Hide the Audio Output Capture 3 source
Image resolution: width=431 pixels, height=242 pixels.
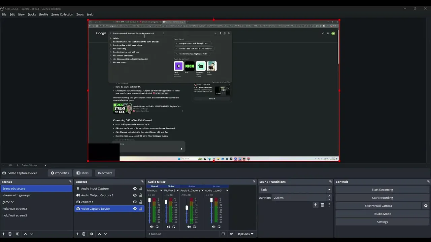[135, 195]
